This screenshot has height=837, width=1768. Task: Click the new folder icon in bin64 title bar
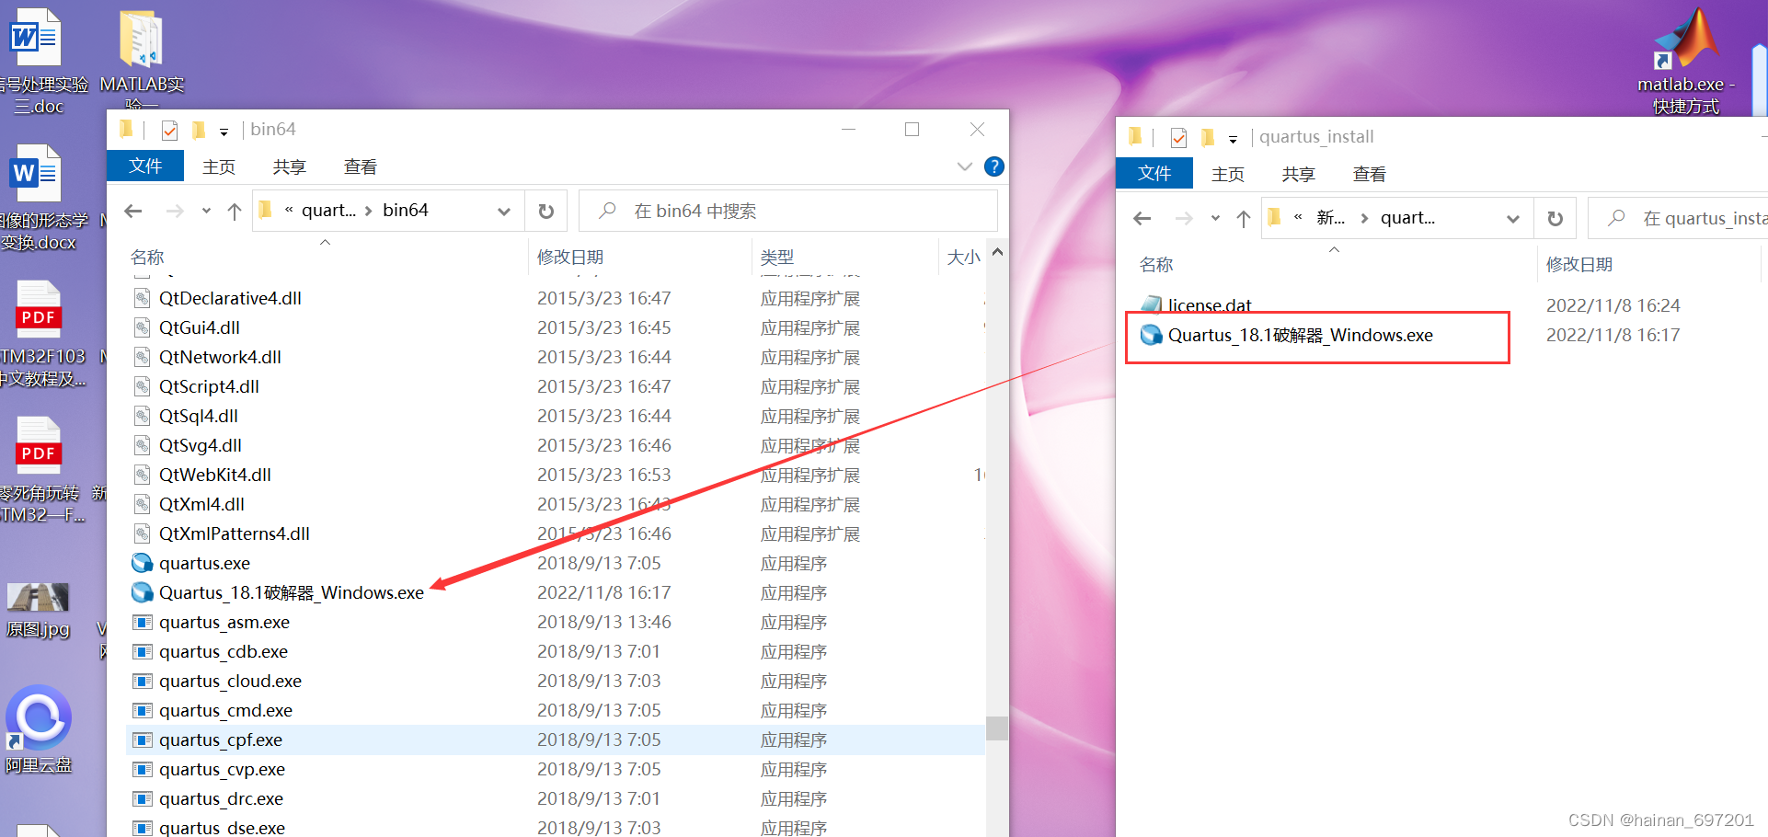[198, 130]
